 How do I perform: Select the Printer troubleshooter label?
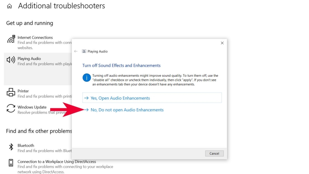23,91
